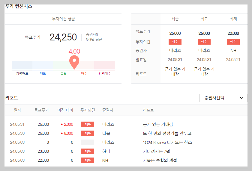The width and height of the screenshot is (252, 171).
Task: Click the 이전 대비 column header
Action: click(x=65, y=110)
